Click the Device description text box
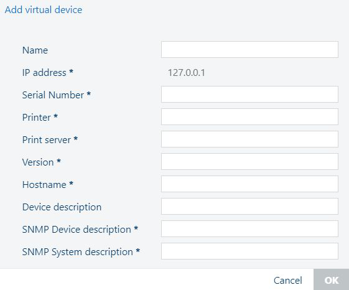Viewport: 349px width, 290px height. click(249, 207)
